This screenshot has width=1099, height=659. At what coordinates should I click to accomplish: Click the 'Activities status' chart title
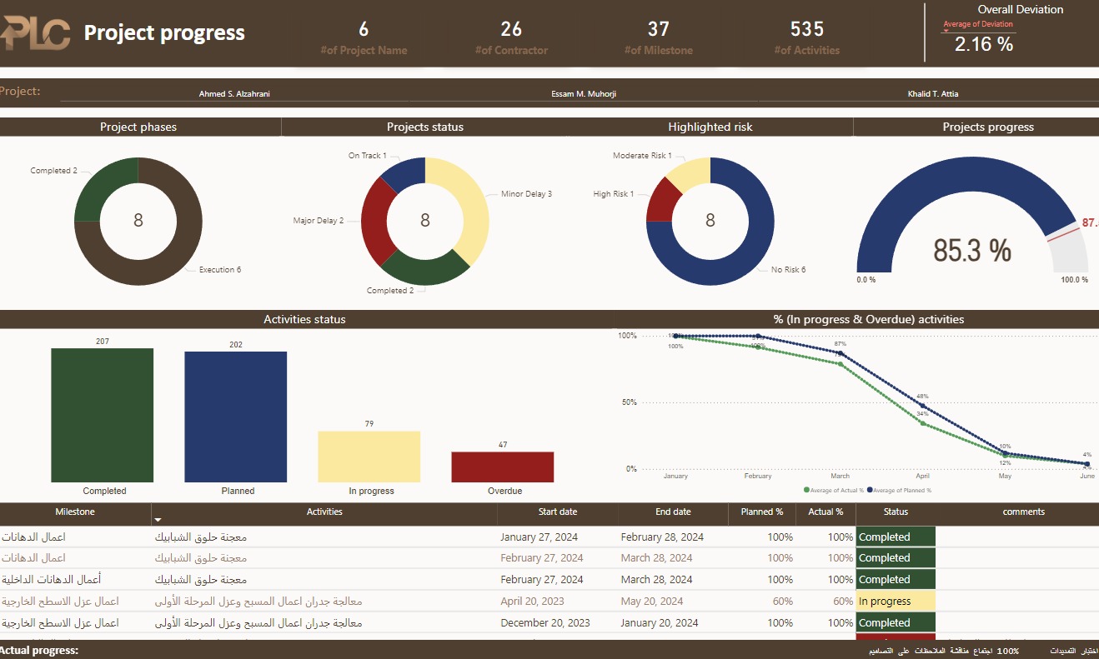pos(304,319)
